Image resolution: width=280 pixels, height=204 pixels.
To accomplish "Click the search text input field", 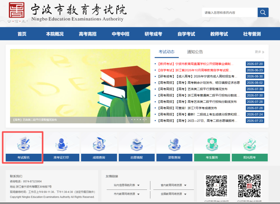I will click(230, 12).
